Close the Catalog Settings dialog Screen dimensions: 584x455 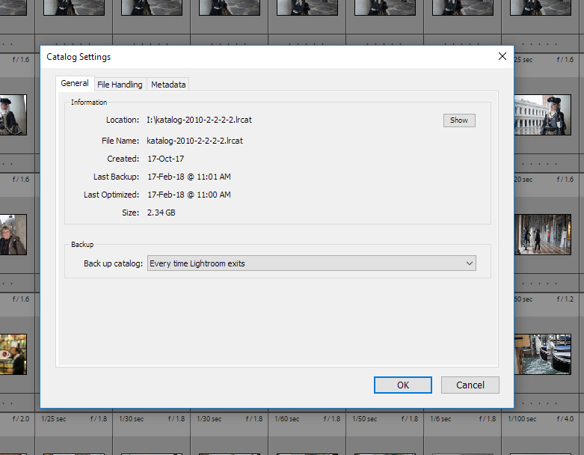(502, 56)
